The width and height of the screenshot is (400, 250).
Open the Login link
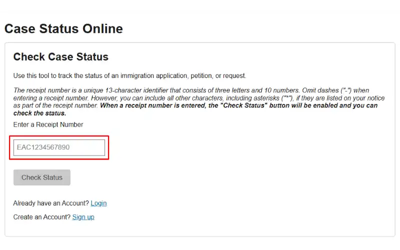[98, 203]
